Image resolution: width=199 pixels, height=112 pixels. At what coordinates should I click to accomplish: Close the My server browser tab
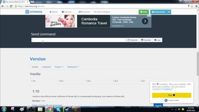click(x=28, y=2)
